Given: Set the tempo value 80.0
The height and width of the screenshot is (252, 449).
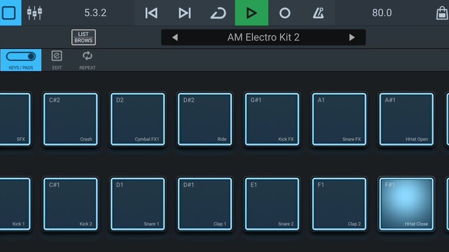Looking at the screenshot, I should (382, 12).
